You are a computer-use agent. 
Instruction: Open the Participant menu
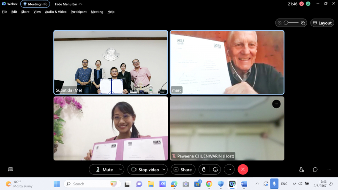tap(78, 12)
